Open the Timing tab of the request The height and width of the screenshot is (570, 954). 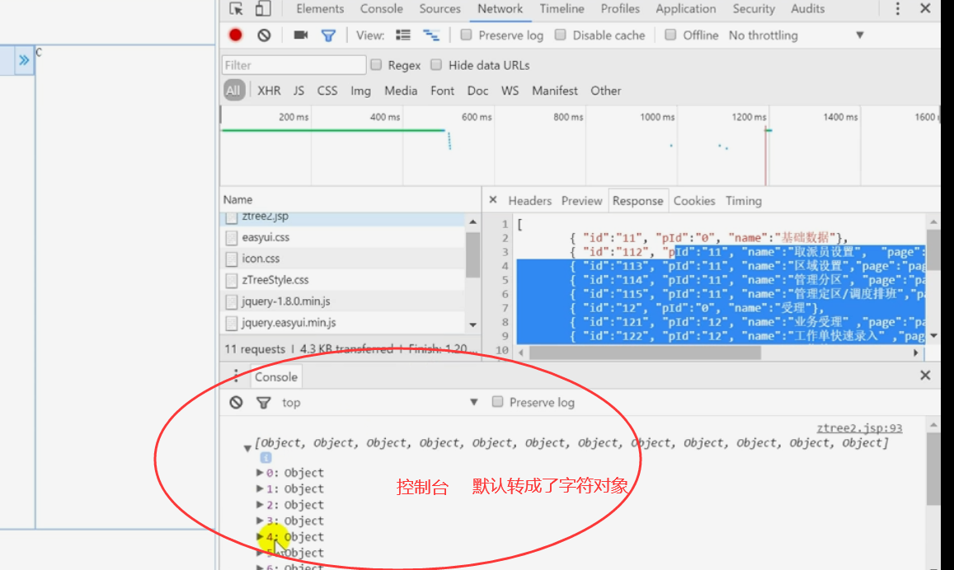(744, 200)
